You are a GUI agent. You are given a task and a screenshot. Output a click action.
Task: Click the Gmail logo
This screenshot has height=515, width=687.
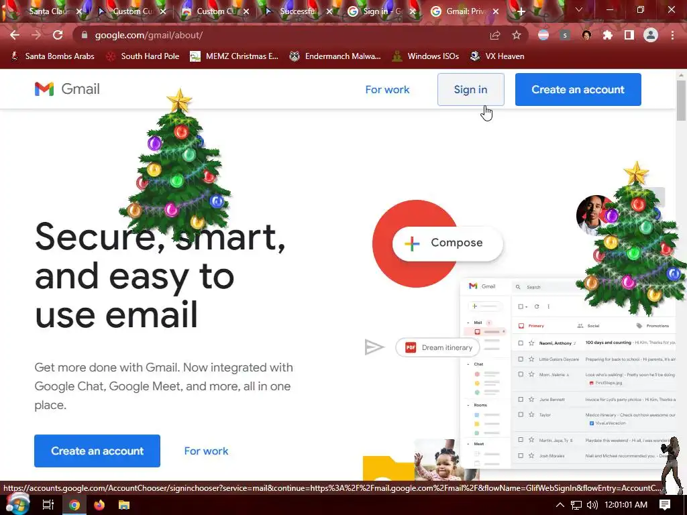click(67, 89)
